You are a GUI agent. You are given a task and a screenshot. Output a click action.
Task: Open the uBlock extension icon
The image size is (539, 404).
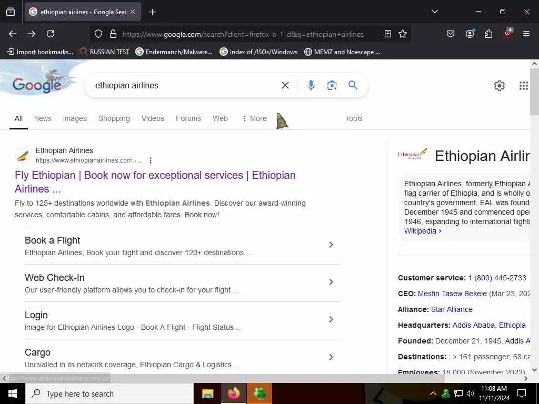pyautogui.click(x=508, y=33)
